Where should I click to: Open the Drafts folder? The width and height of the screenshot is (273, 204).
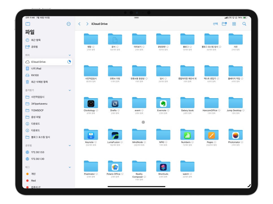[115, 103]
